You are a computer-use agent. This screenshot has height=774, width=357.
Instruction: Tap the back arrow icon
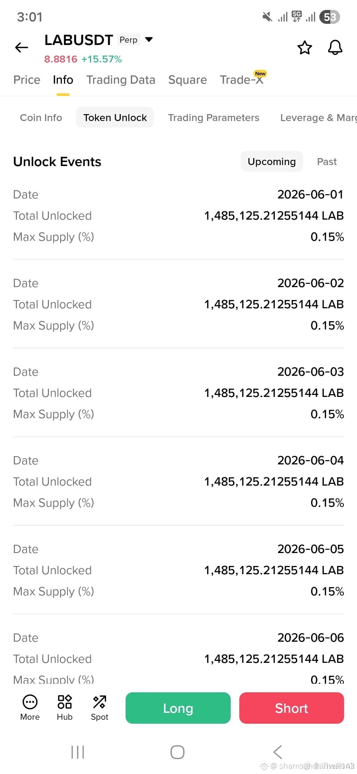coord(22,48)
